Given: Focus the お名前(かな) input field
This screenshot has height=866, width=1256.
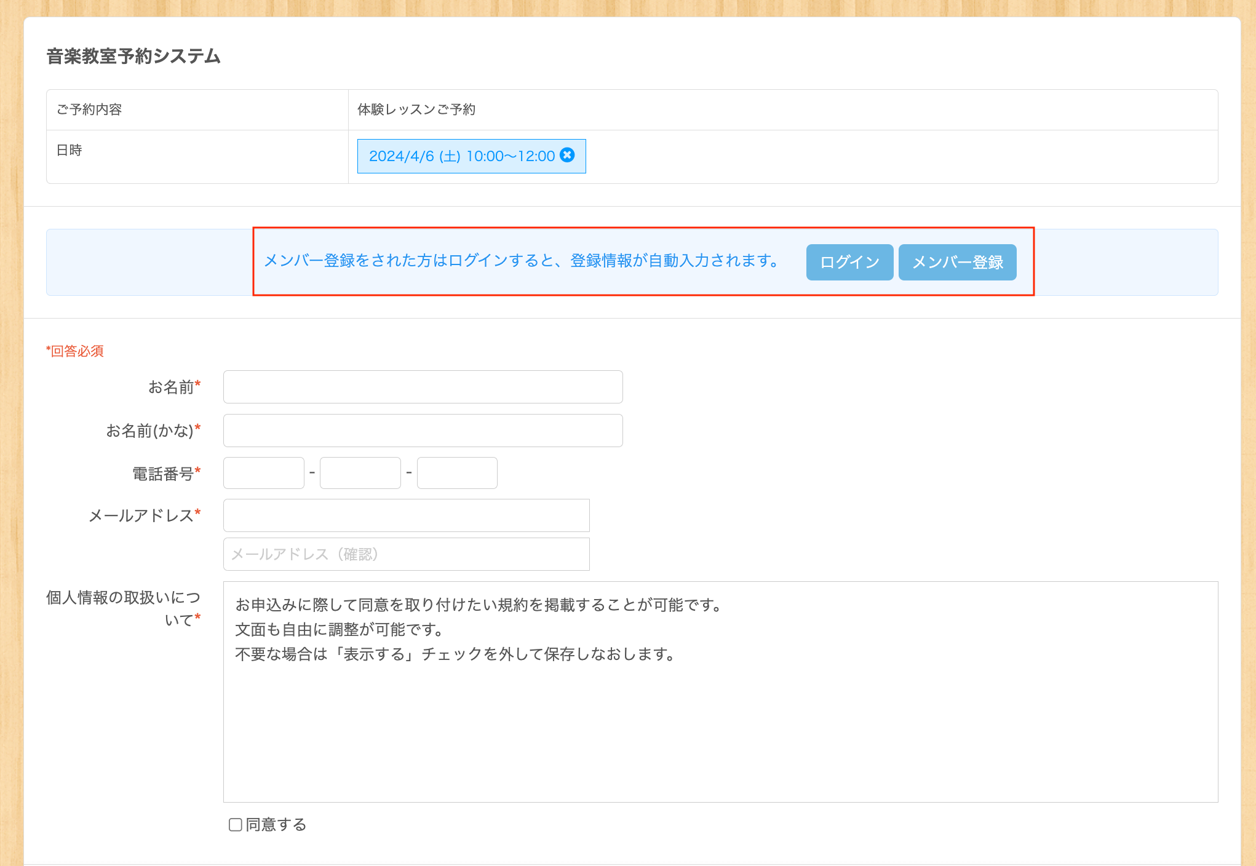Looking at the screenshot, I should [x=423, y=431].
